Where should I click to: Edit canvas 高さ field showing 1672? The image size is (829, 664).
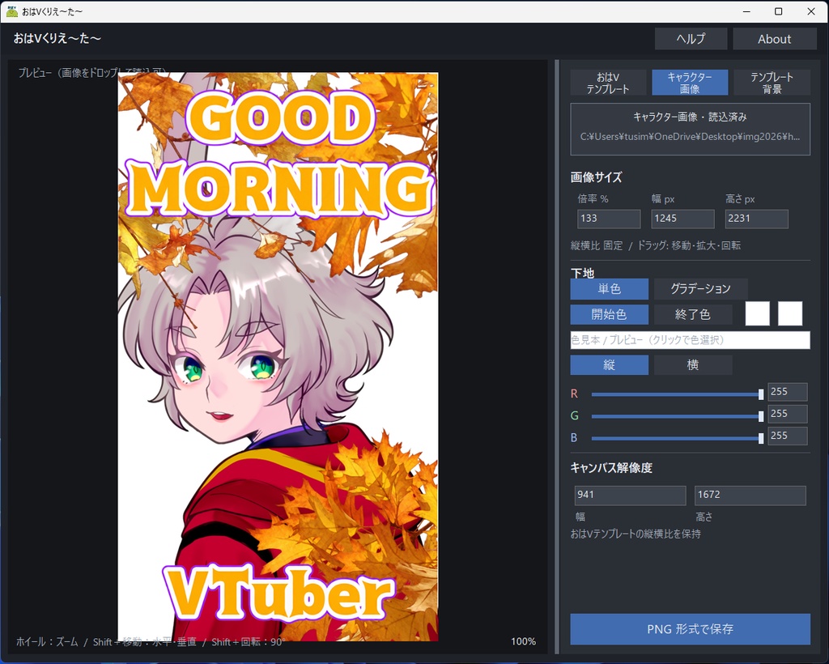point(750,496)
